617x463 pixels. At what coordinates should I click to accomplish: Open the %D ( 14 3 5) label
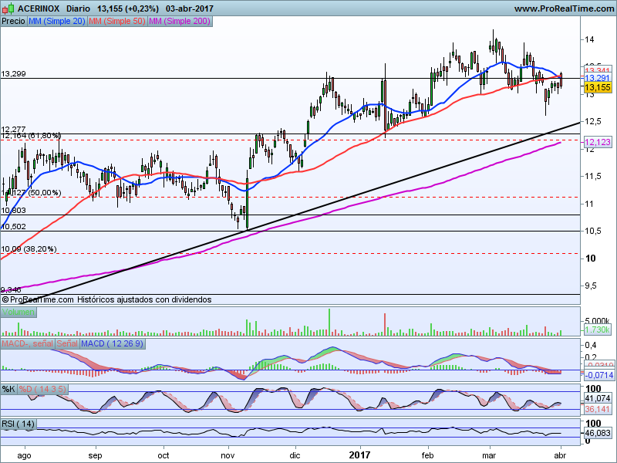point(42,390)
